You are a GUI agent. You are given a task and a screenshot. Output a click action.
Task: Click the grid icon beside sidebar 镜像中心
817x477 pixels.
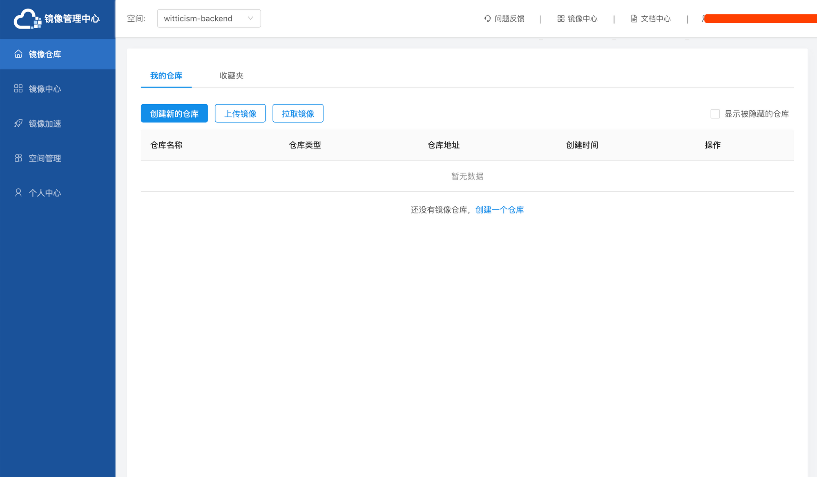(x=18, y=89)
